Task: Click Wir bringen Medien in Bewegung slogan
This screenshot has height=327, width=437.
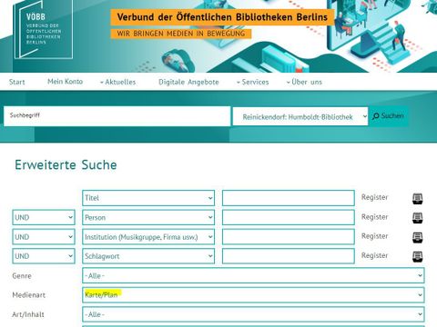Action: coord(181,34)
